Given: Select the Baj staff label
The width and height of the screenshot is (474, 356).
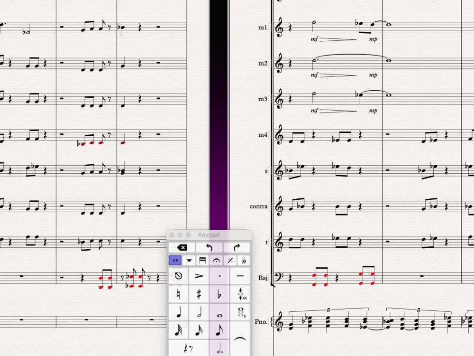Looking at the screenshot, I should 263,278.
